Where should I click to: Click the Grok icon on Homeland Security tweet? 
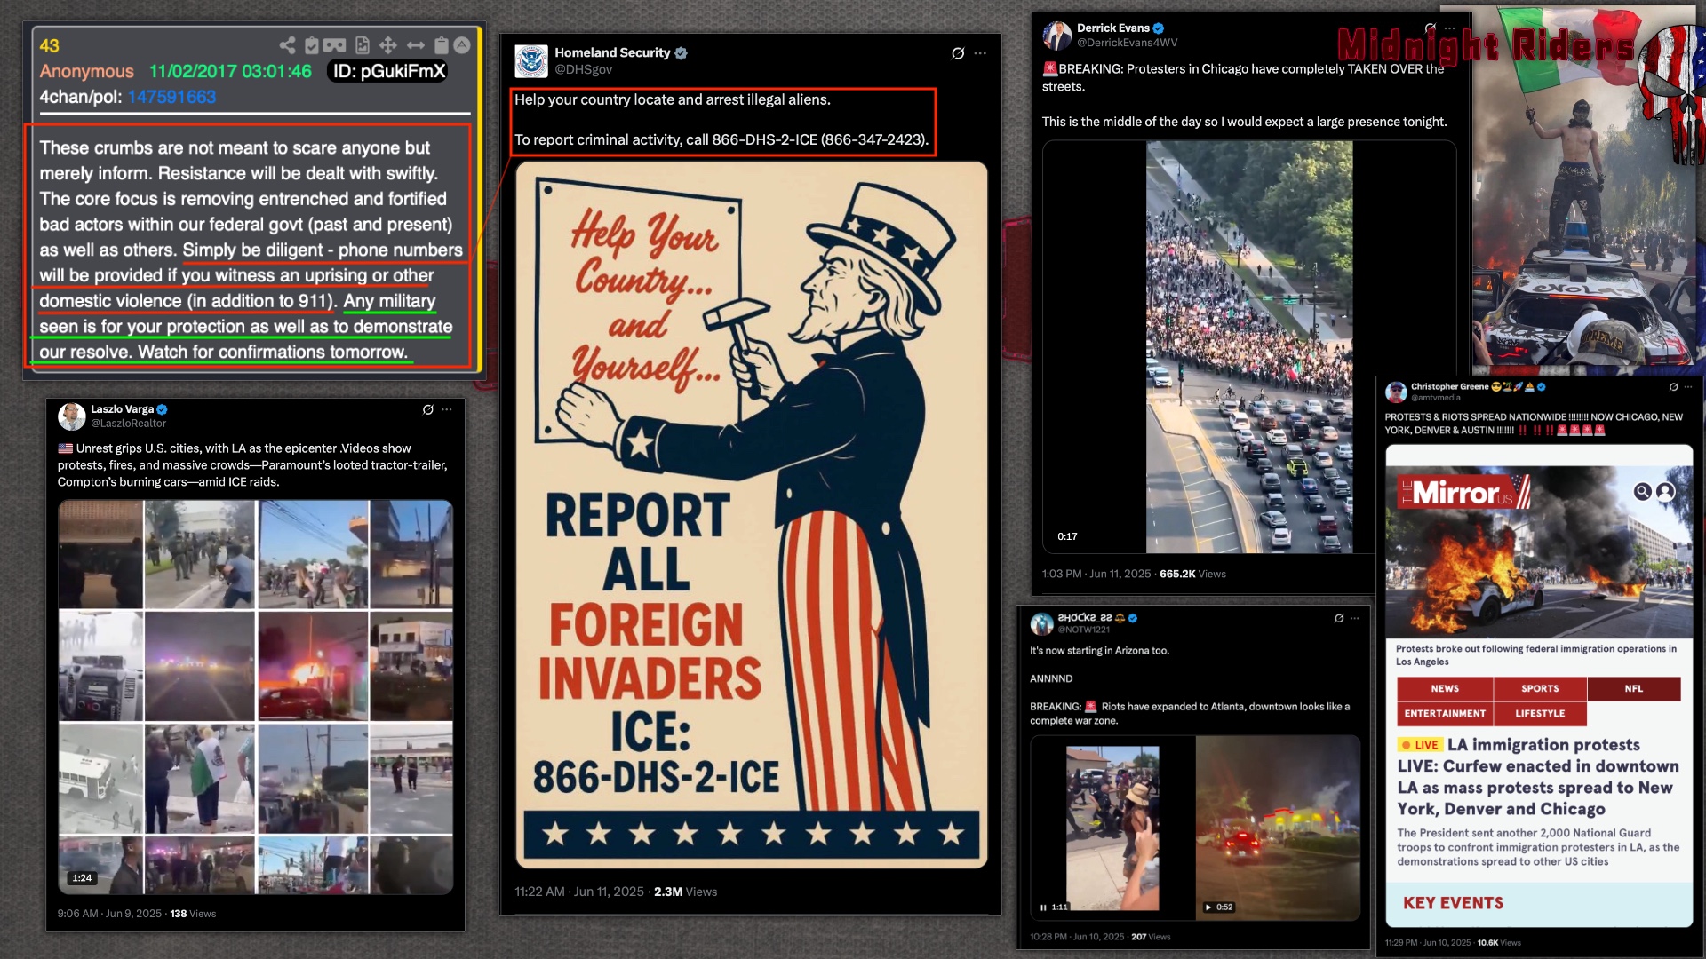pos(958,53)
